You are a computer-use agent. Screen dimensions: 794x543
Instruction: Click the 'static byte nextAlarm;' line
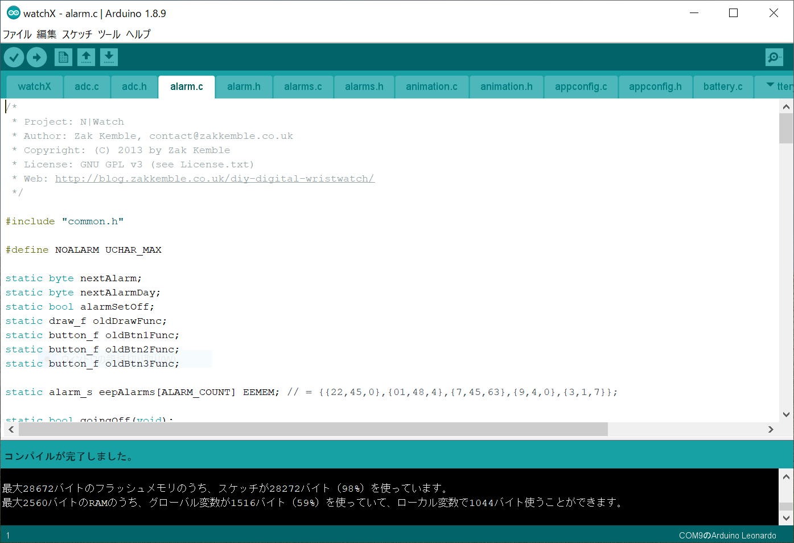pyautogui.click(x=73, y=278)
